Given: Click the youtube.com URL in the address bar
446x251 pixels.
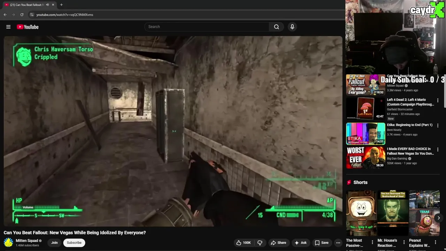Looking at the screenshot, I should tap(65, 15).
